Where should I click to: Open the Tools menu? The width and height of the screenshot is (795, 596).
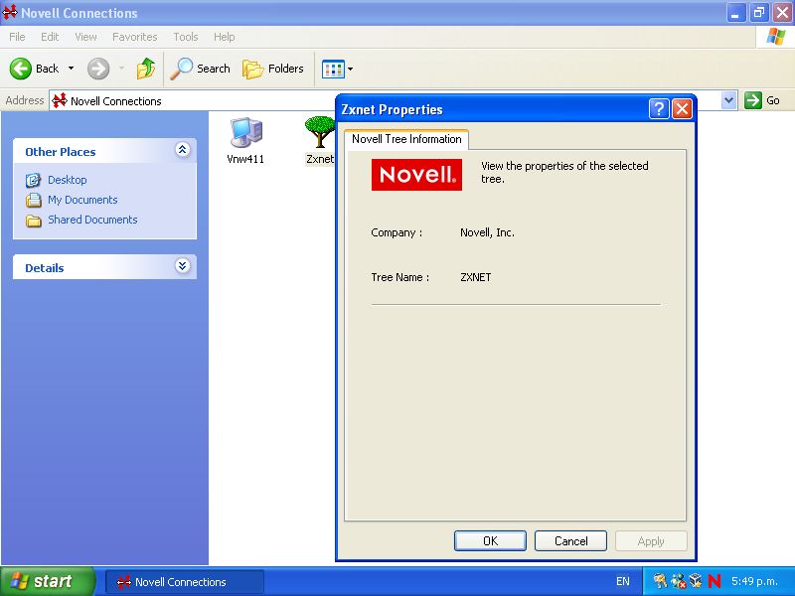point(186,37)
